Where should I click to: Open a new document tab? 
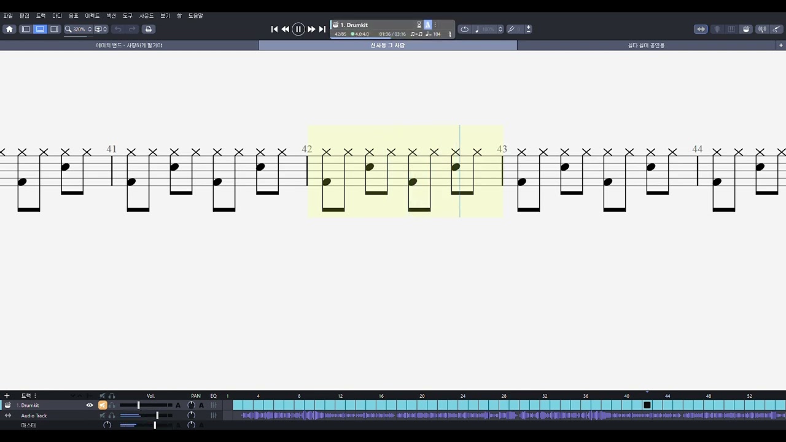tap(781, 45)
